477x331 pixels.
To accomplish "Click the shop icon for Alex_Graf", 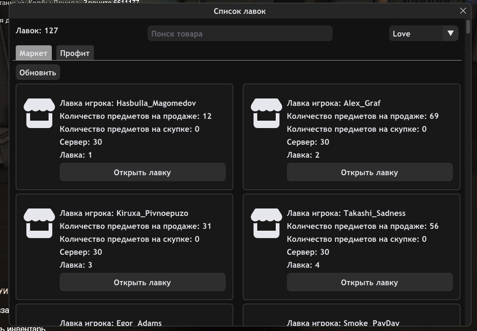I will click(266, 113).
